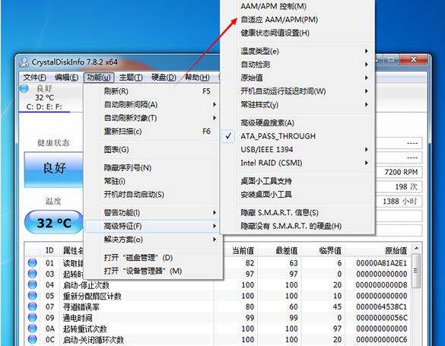Expand 自动刷新间隔(A) submenu
Viewport: 445px width, 346px height.
(152, 104)
